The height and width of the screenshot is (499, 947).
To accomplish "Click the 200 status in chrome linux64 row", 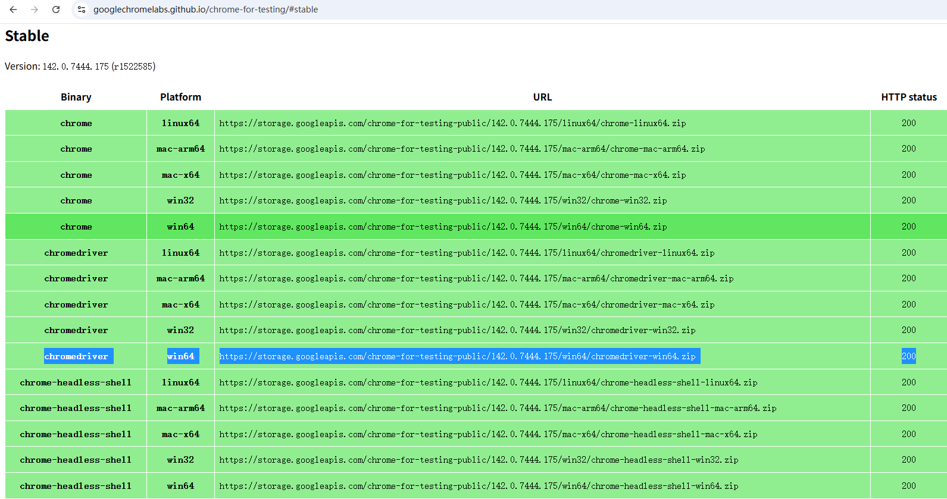I will (909, 123).
